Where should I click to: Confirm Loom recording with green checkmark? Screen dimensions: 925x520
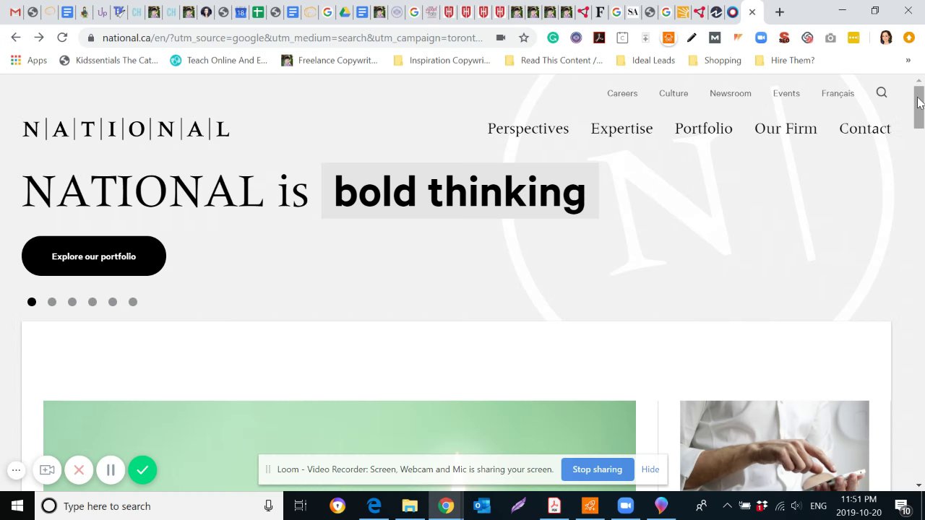click(x=142, y=470)
